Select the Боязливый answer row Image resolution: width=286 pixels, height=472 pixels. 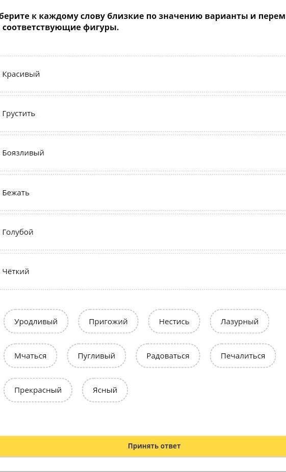[143, 153]
